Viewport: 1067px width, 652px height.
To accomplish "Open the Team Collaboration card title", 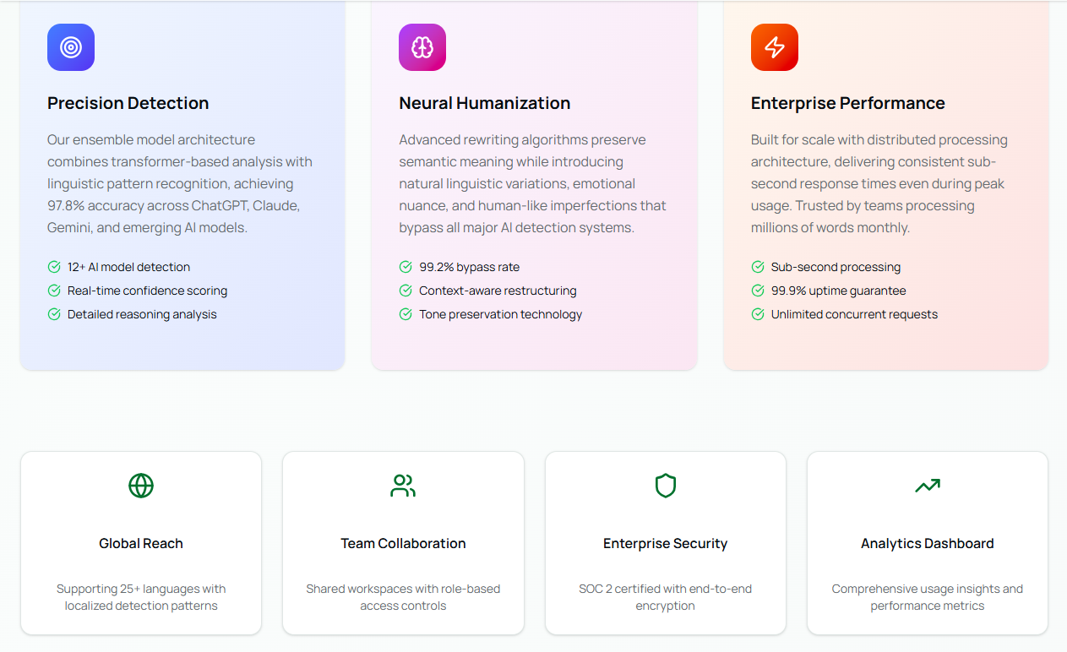I will tap(403, 544).
